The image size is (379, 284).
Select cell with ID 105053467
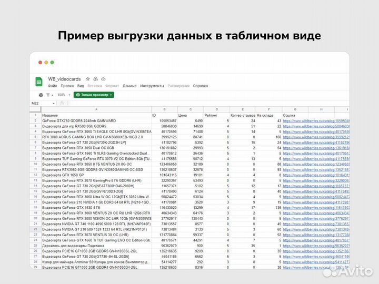coord(164,121)
